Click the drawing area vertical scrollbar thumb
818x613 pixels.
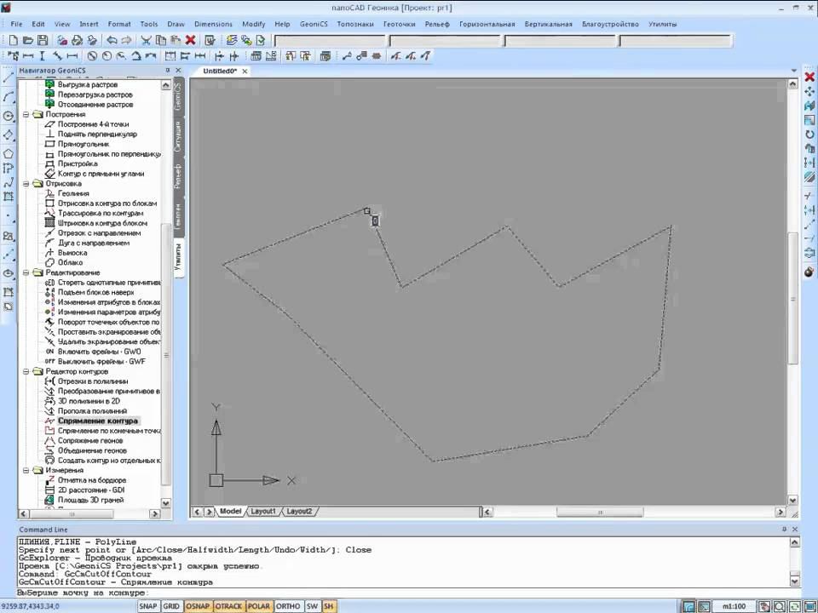pos(793,299)
